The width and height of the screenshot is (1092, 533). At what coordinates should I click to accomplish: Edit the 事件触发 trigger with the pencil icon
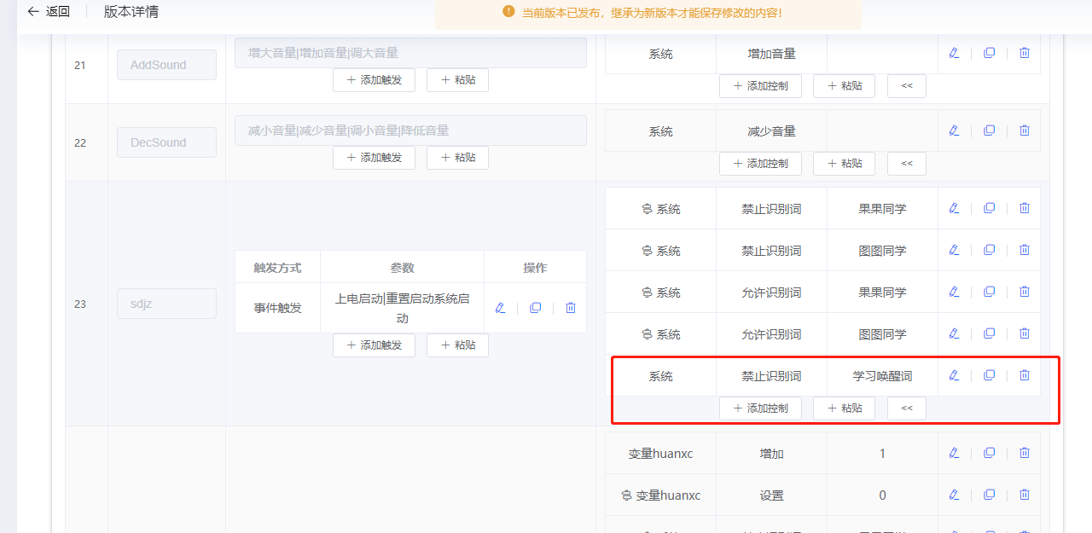click(500, 307)
